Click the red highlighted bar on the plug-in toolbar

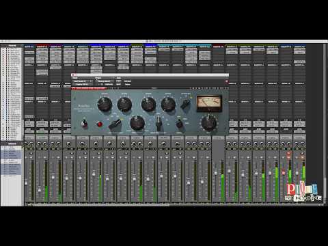click(89, 88)
